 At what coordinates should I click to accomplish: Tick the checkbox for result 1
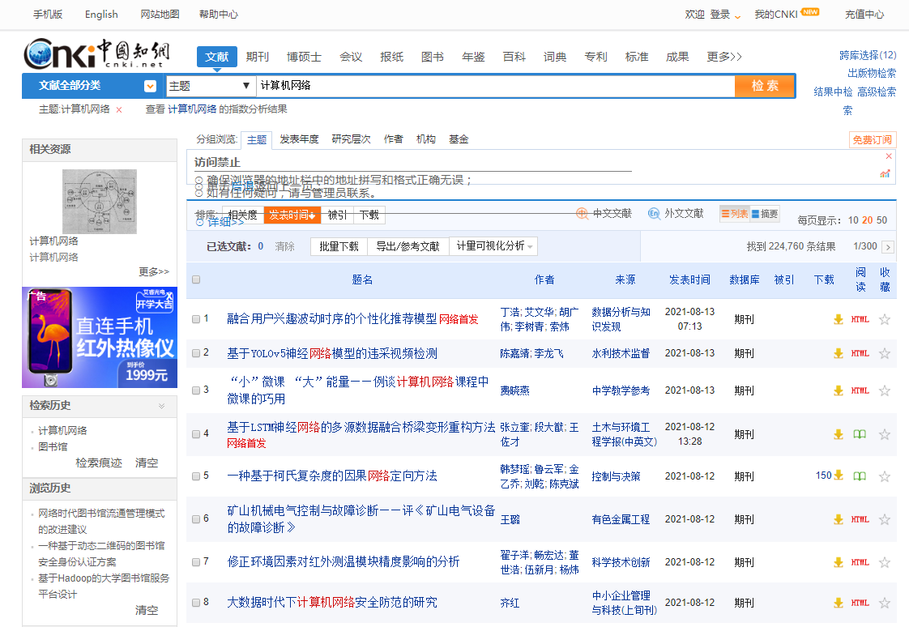[x=196, y=319]
